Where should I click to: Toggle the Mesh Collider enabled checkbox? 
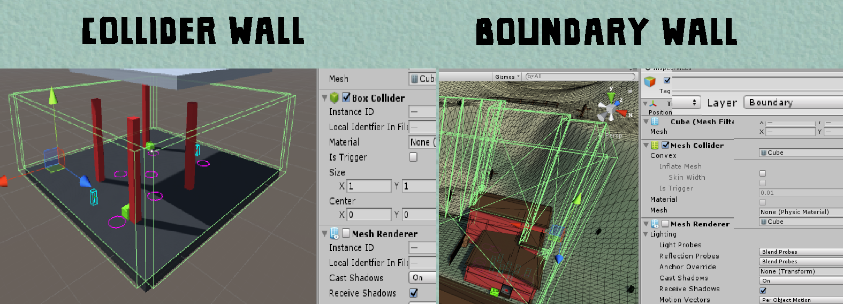click(x=665, y=145)
